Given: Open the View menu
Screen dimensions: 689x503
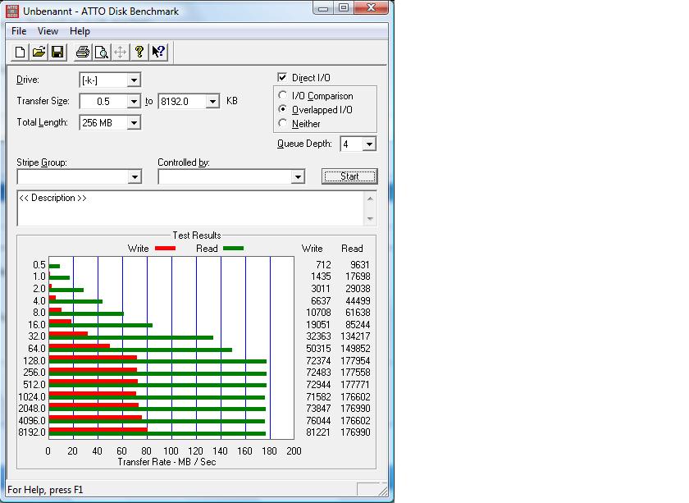Looking at the screenshot, I should [48, 31].
